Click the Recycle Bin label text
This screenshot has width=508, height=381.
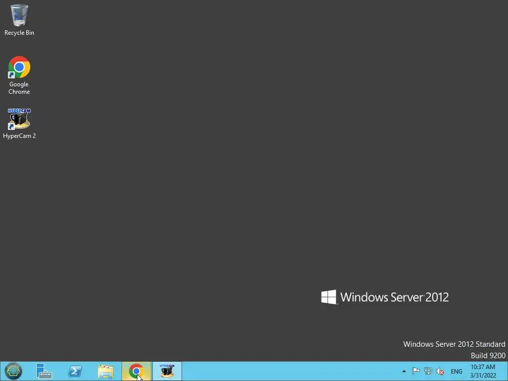pyautogui.click(x=19, y=33)
